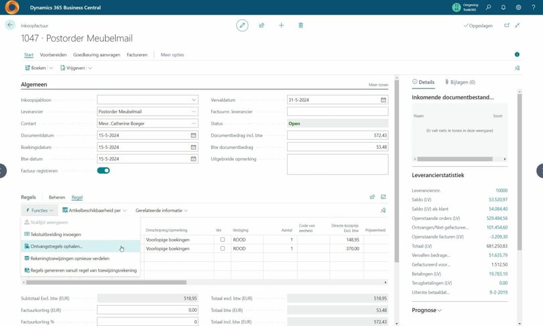Click Beheren in Regels section

[57, 197]
